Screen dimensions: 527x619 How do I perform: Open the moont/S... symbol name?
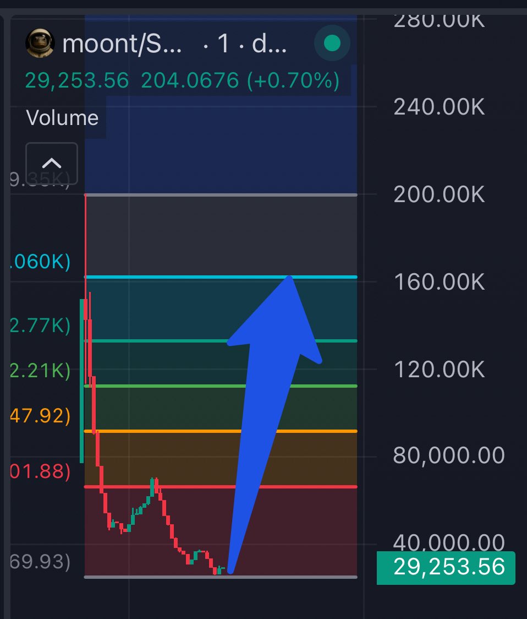coord(122,44)
